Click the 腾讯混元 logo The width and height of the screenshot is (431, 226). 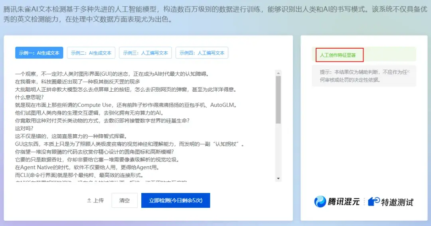[x=337, y=202]
